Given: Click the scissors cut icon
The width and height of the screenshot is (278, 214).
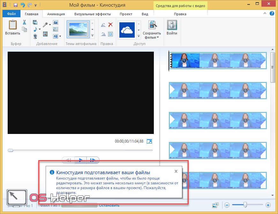Looking at the screenshot, I should [x=24, y=22].
